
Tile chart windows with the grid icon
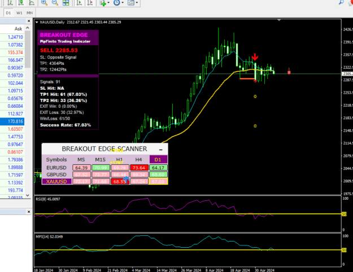[x=66, y=3]
